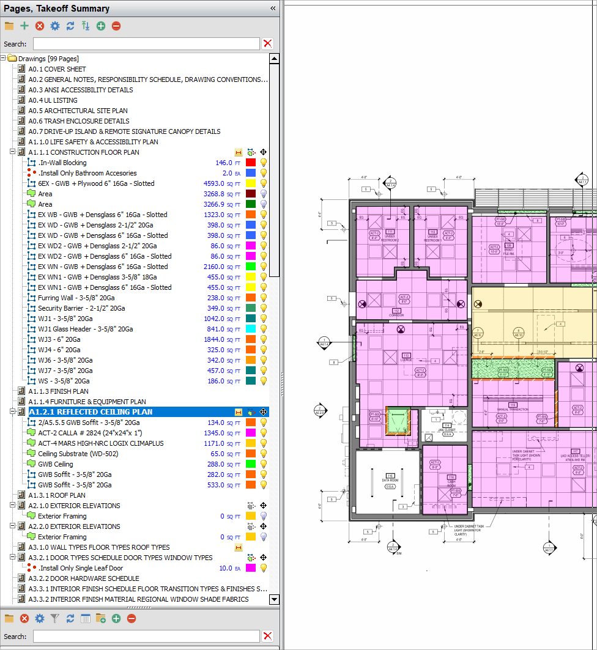Collapse the panel using the double-chevron button
The image size is (597, 650).
(273, 8)
